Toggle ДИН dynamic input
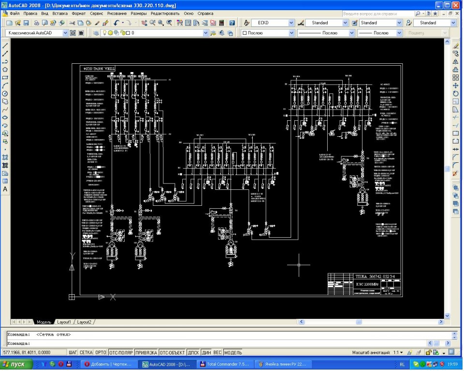Screen dimensions: 464x371 pos(206,353)
